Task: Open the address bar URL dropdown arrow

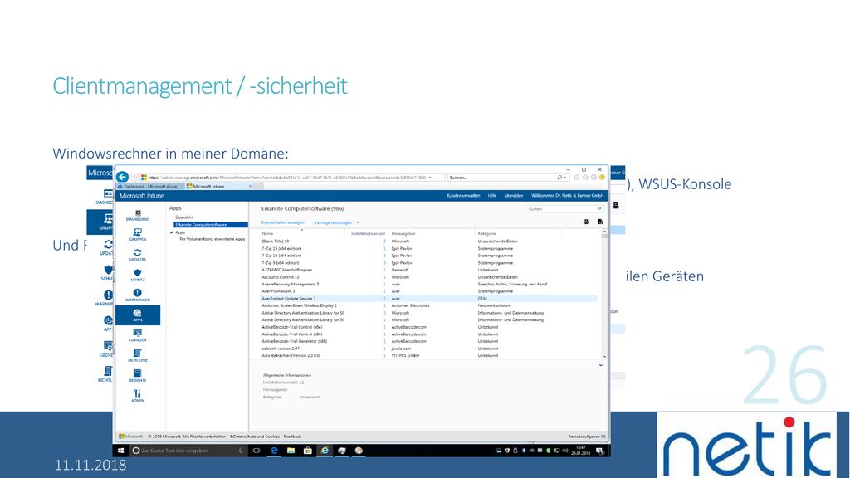Action: click(430, 178)
